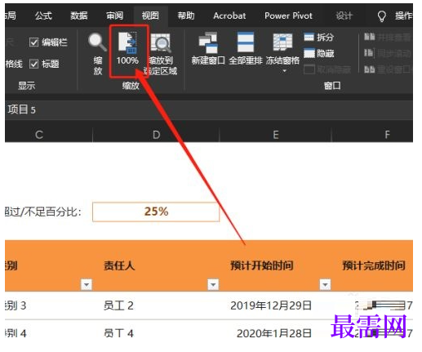Open the filter dropdown for 预计开始时间 column

[x=325, y=284]
